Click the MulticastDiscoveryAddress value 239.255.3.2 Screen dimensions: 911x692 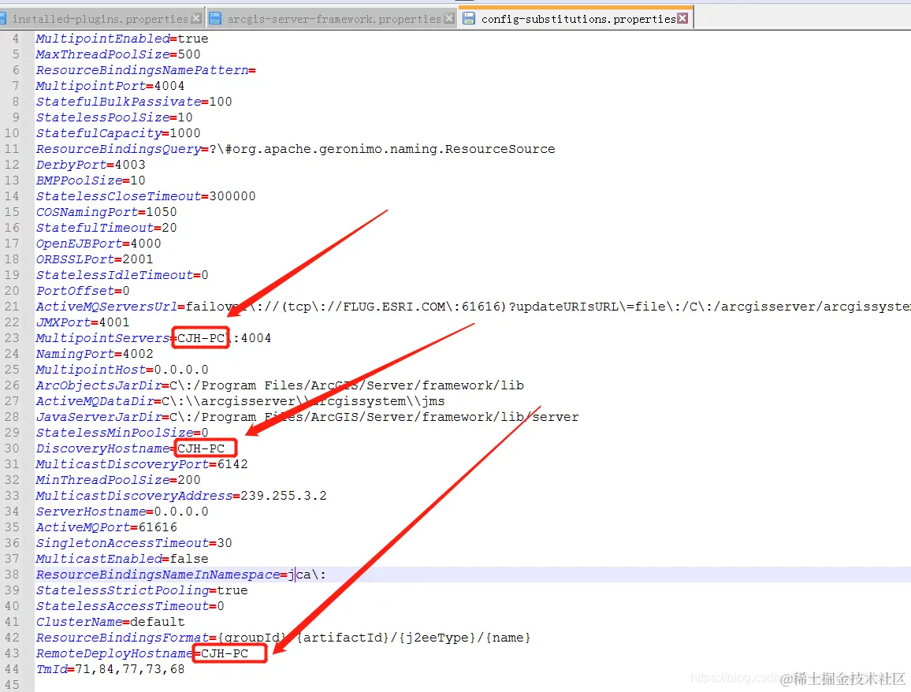click(x=284, y=496)
